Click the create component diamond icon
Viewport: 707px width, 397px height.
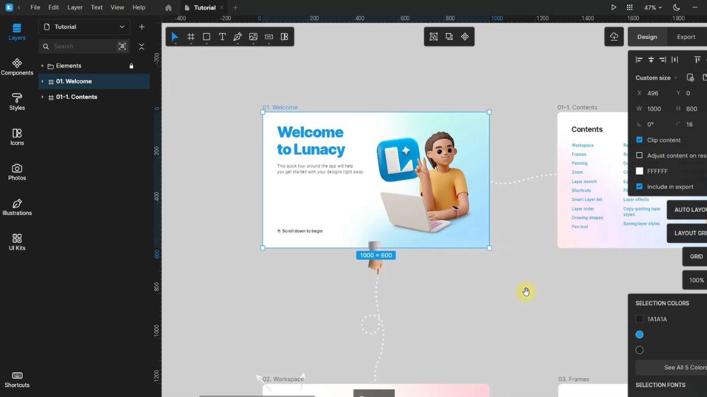(x=465, y=36)
